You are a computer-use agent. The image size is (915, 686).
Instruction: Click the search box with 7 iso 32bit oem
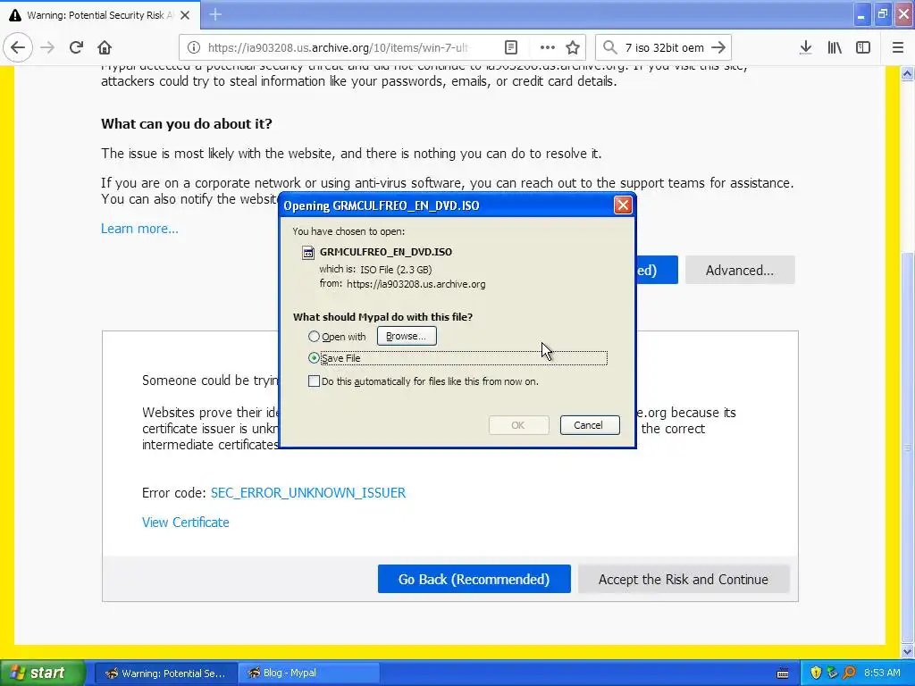[664, 47]
